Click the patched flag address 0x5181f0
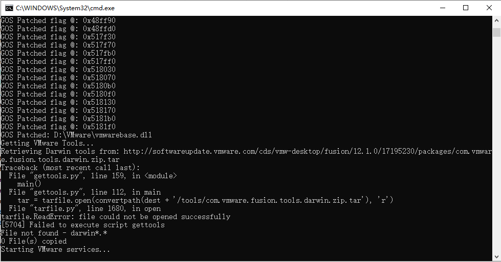Viewport: 501px width, 262px height. [x=99, y=127]
